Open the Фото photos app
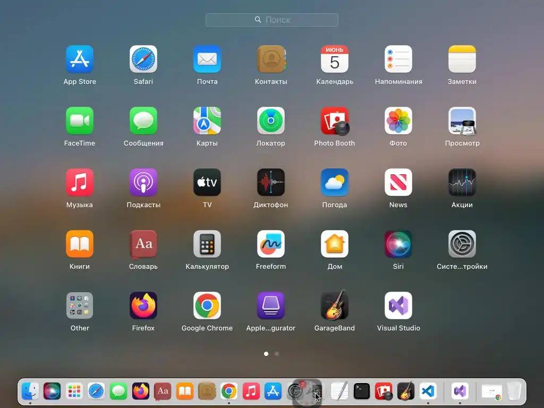This screenshot has height=408, width=544. pyautogui.click(x=398, y=121)
